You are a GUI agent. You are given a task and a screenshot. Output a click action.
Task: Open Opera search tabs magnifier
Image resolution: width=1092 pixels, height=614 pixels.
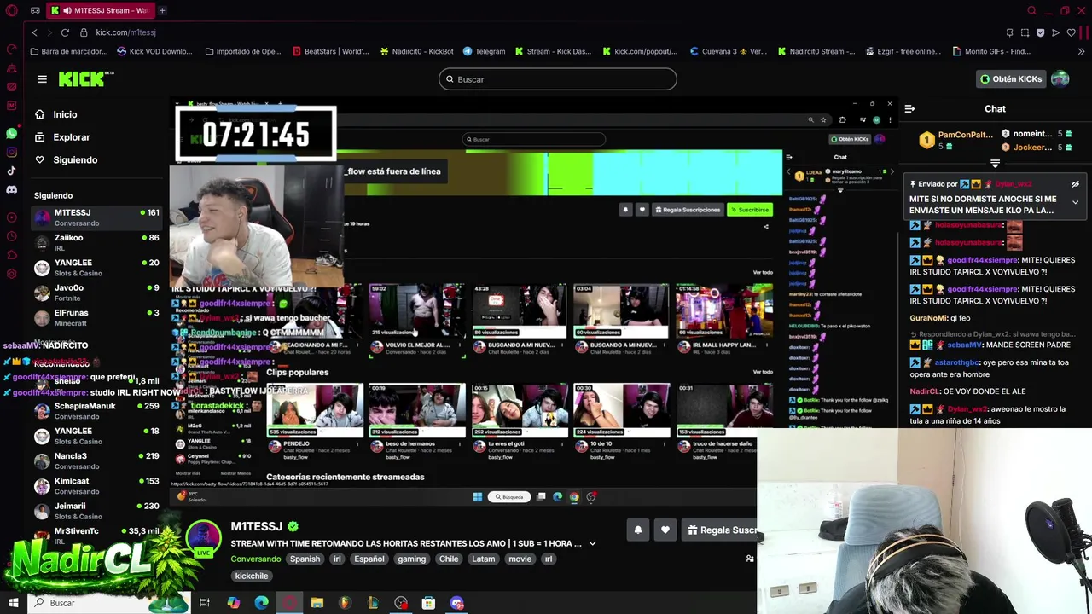tap(1031, 10)
